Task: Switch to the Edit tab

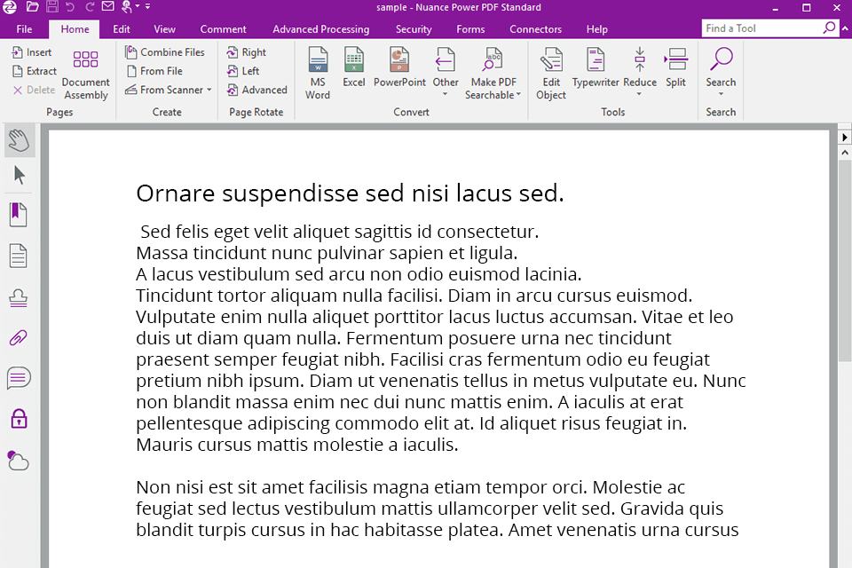Action: pos(122,29)
